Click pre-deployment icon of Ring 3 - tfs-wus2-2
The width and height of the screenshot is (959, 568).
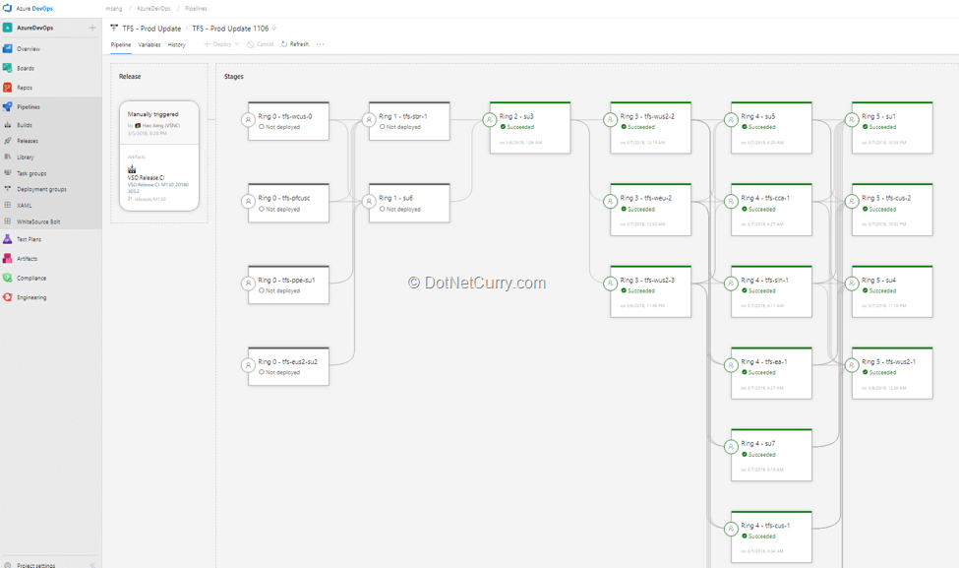pos(611,120)
